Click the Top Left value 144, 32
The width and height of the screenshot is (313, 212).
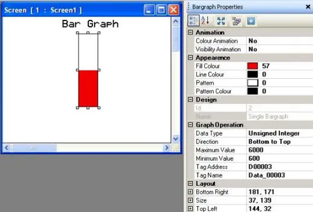(260, 208)
